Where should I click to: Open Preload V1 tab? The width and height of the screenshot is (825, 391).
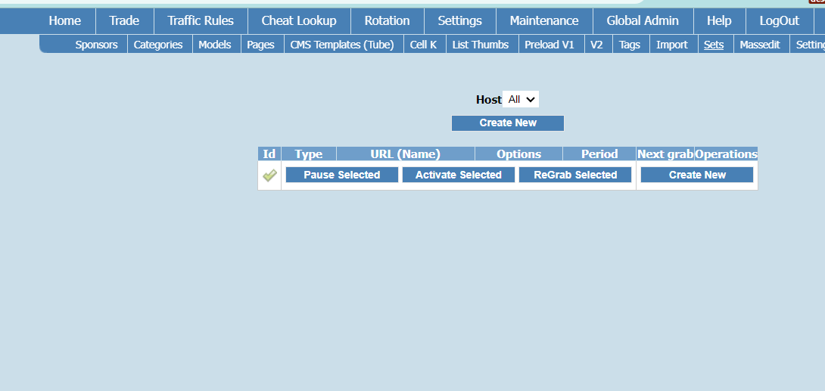point(549,45)
